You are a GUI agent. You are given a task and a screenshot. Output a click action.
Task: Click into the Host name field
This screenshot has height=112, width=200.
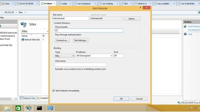click(x=81, y=65)
